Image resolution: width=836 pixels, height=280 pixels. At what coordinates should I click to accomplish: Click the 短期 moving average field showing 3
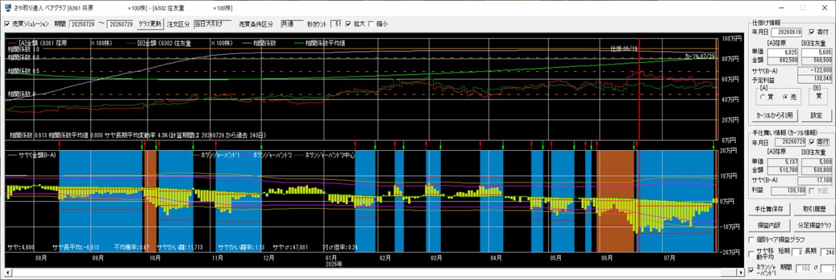coord(797,253)
